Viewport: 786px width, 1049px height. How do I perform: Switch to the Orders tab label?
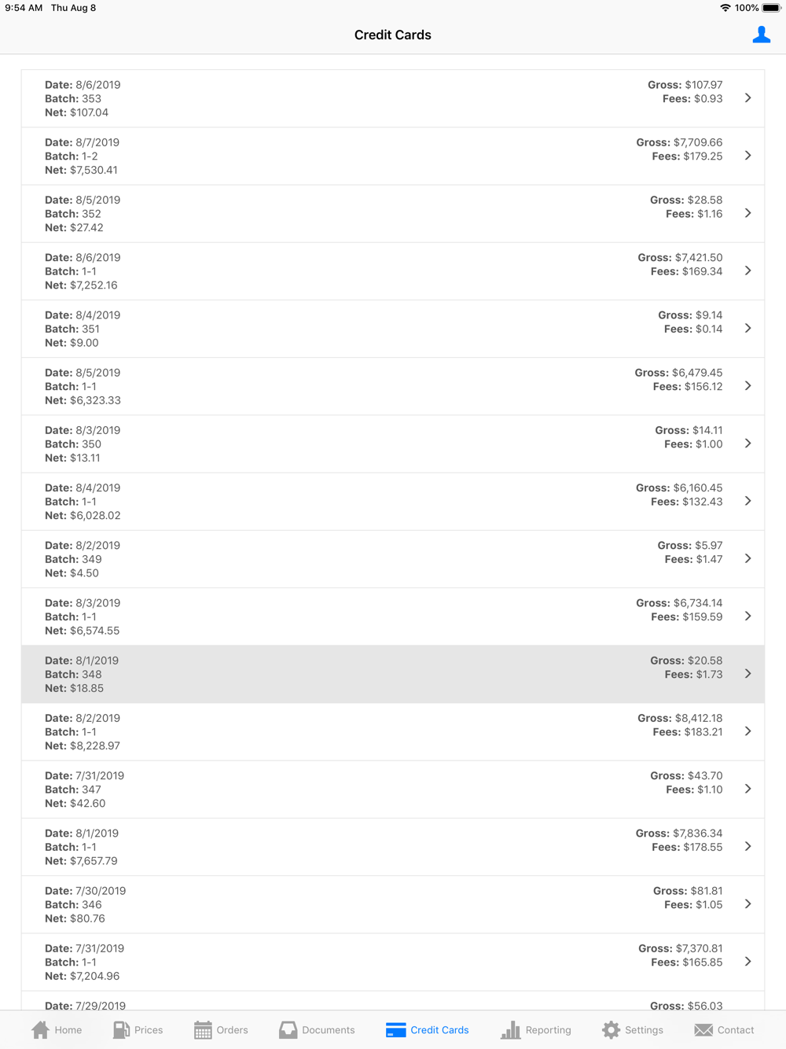(232, 1030)
